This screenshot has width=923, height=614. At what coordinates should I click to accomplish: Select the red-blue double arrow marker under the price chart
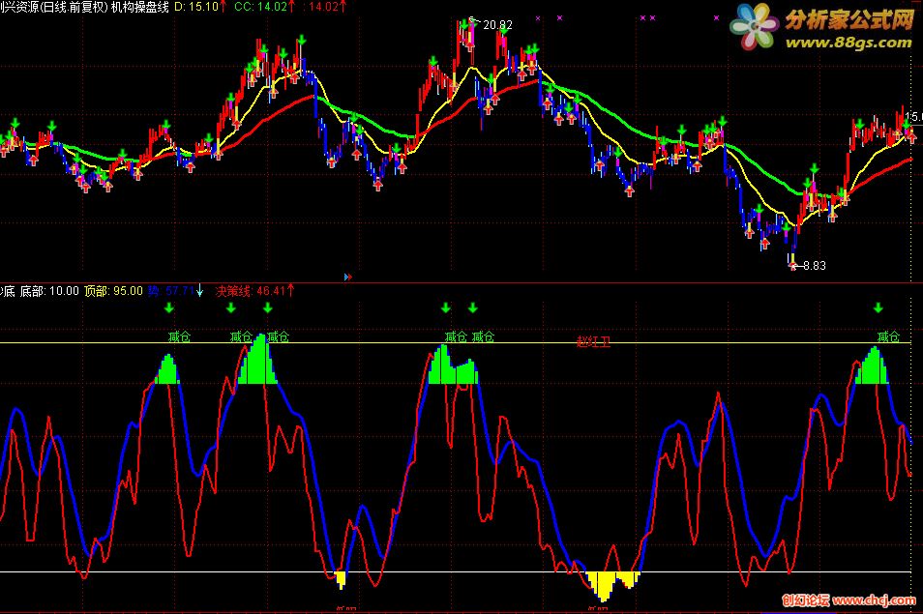(x=348, y=277)
